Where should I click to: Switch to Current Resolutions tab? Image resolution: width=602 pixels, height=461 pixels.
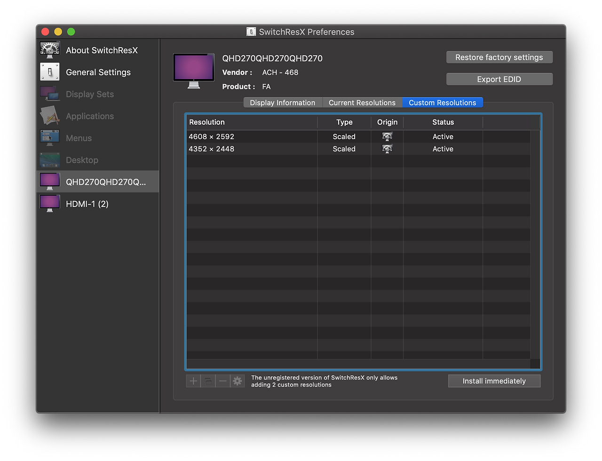point(362,103)
